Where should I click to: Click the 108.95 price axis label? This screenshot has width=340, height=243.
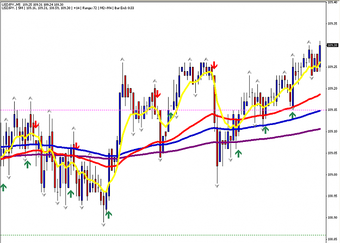pyautogui.click(x=332, y=196)
